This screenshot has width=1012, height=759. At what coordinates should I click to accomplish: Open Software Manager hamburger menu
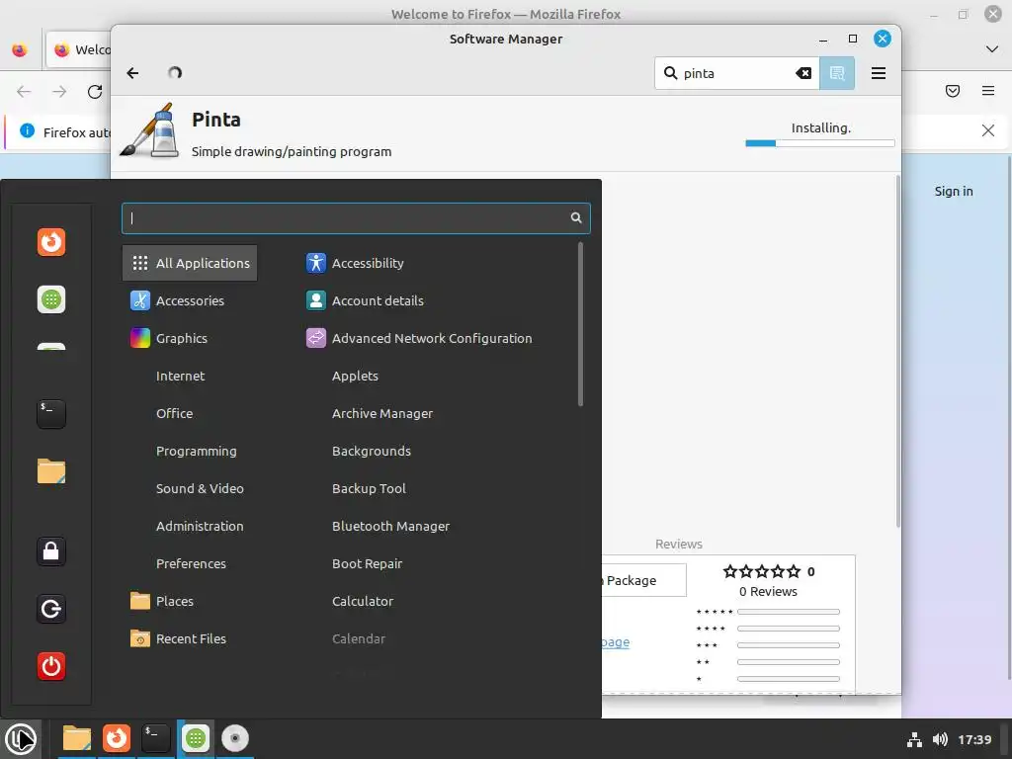[x=879, y=73]
